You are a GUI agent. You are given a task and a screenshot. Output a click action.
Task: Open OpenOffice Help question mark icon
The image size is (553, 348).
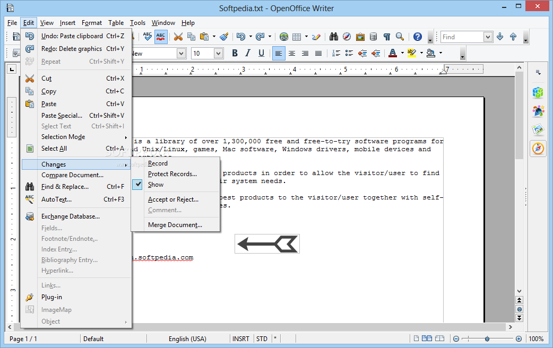(x=418, y=37)
